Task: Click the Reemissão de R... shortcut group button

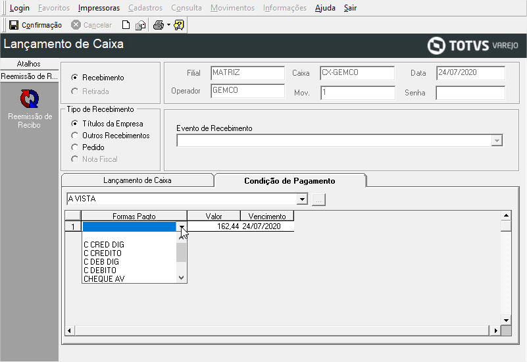Action: (29, 76)
